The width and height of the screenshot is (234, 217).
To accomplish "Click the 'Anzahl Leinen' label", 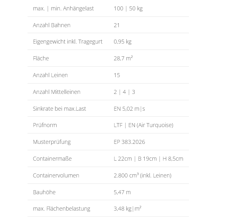I will (x=50, y=75).
